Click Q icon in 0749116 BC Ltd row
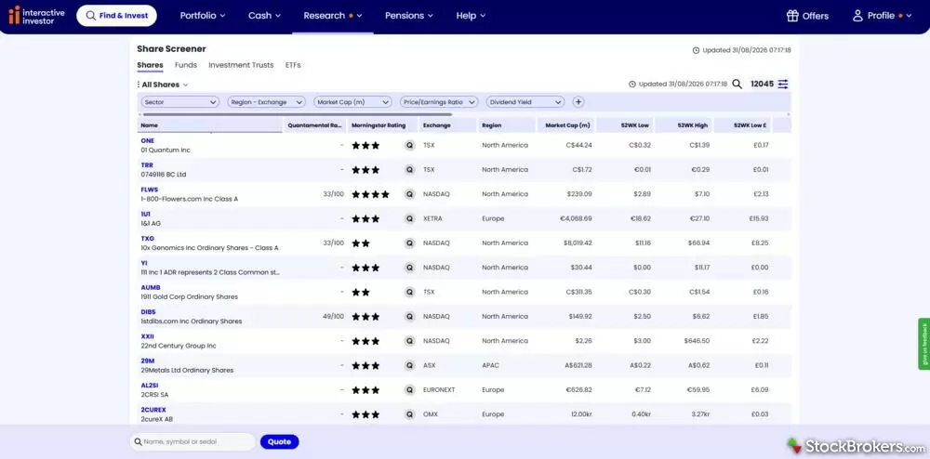The height and width of the screenshot is (459, 930). point(410,169)
